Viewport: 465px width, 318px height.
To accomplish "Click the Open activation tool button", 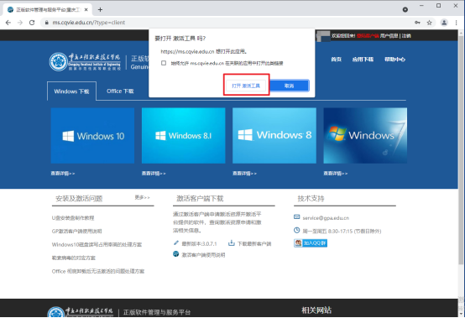I will click(246, 86).
